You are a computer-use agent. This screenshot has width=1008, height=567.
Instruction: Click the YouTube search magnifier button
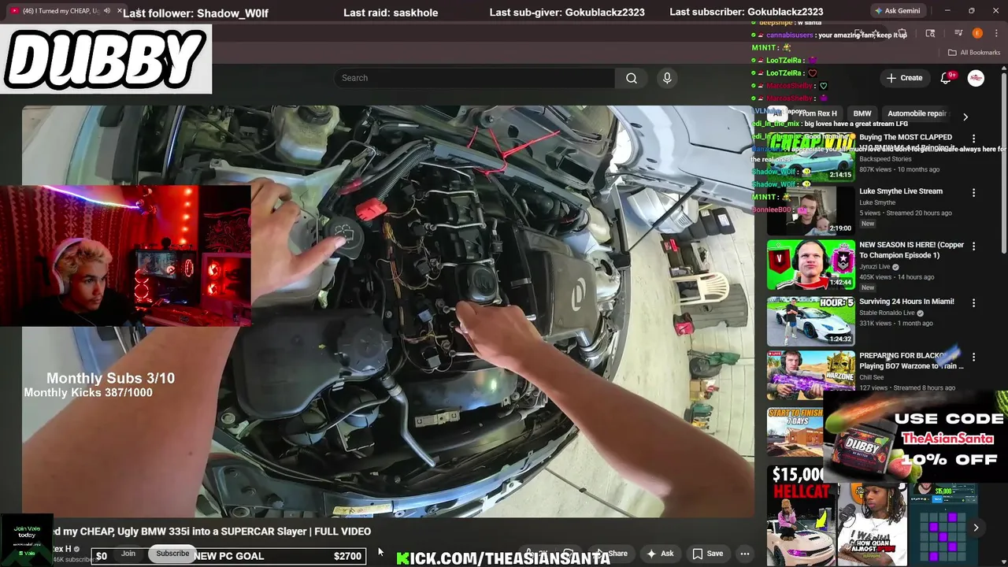(x=632, y=78)
